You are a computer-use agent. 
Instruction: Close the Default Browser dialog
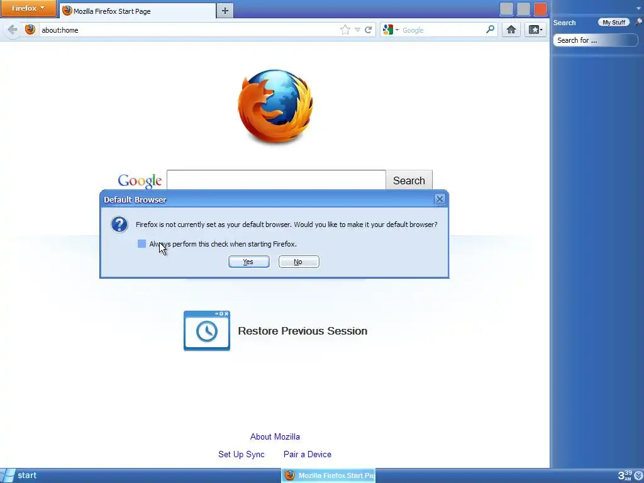click(x=440, y=199)
